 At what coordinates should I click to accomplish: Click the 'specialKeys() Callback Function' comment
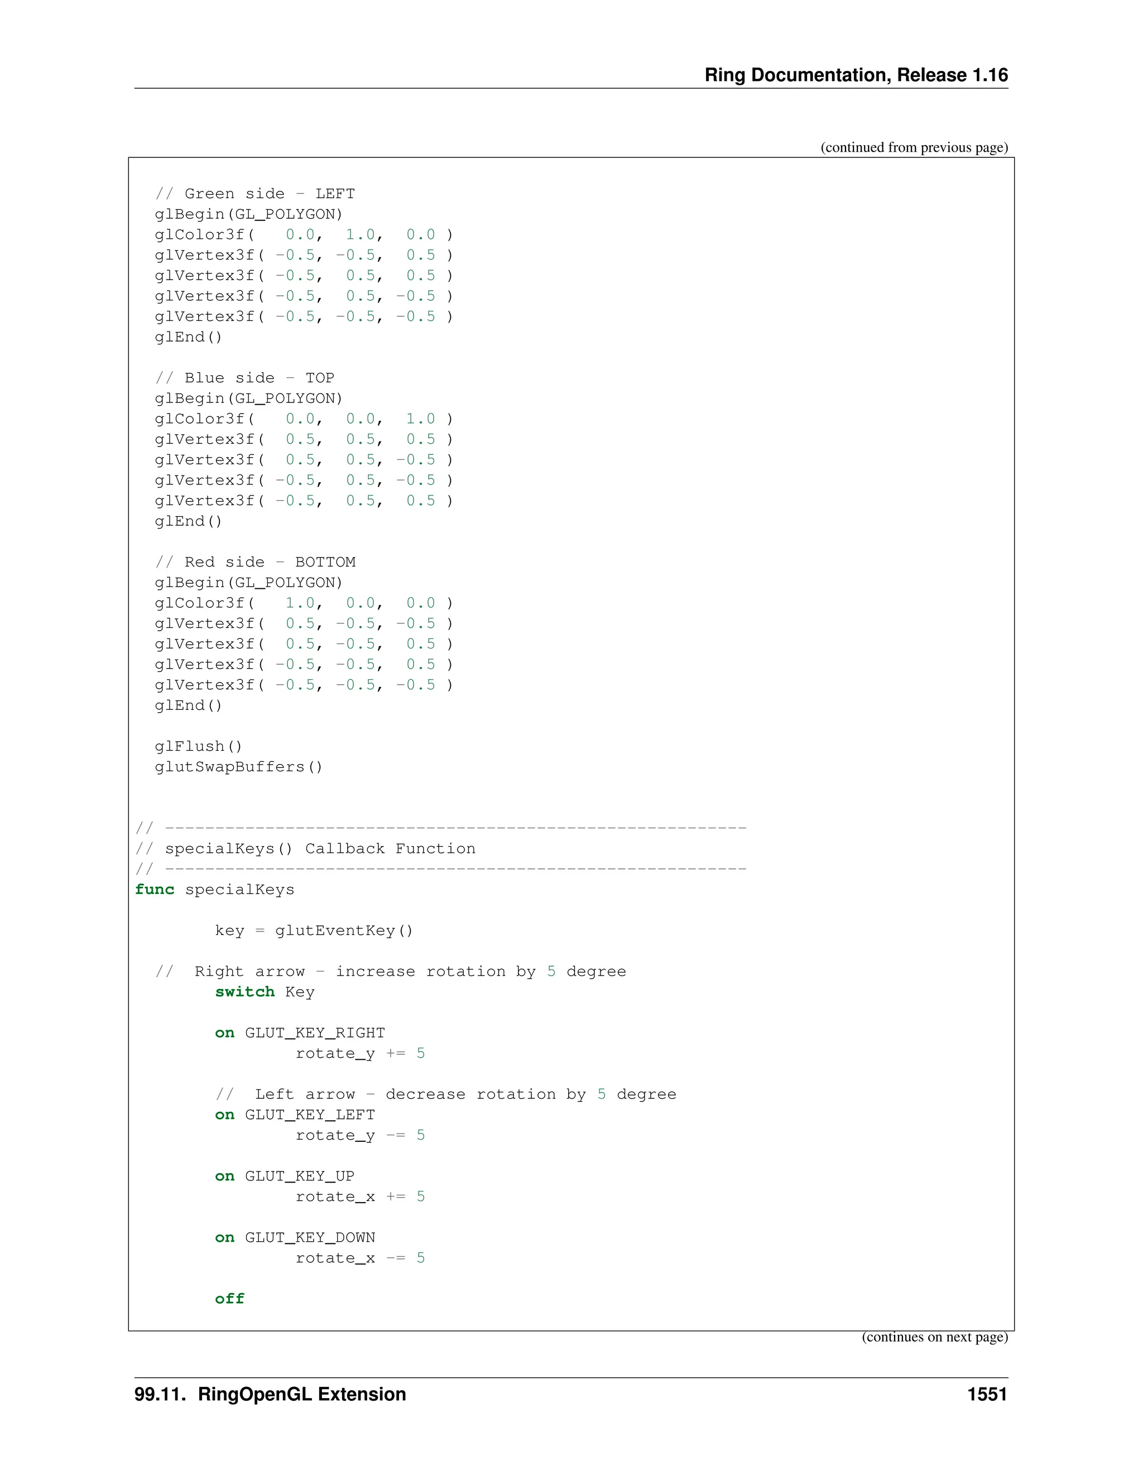(320, 848)
